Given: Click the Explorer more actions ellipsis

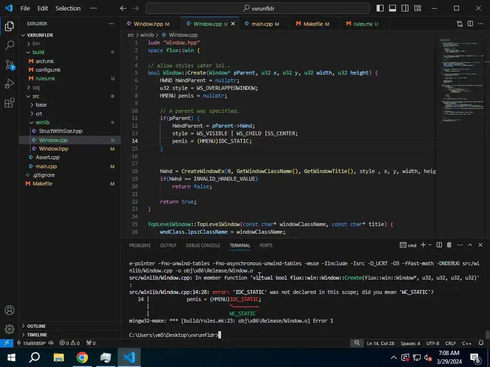Looking at the screenshot, I should (x=111, y=24).
